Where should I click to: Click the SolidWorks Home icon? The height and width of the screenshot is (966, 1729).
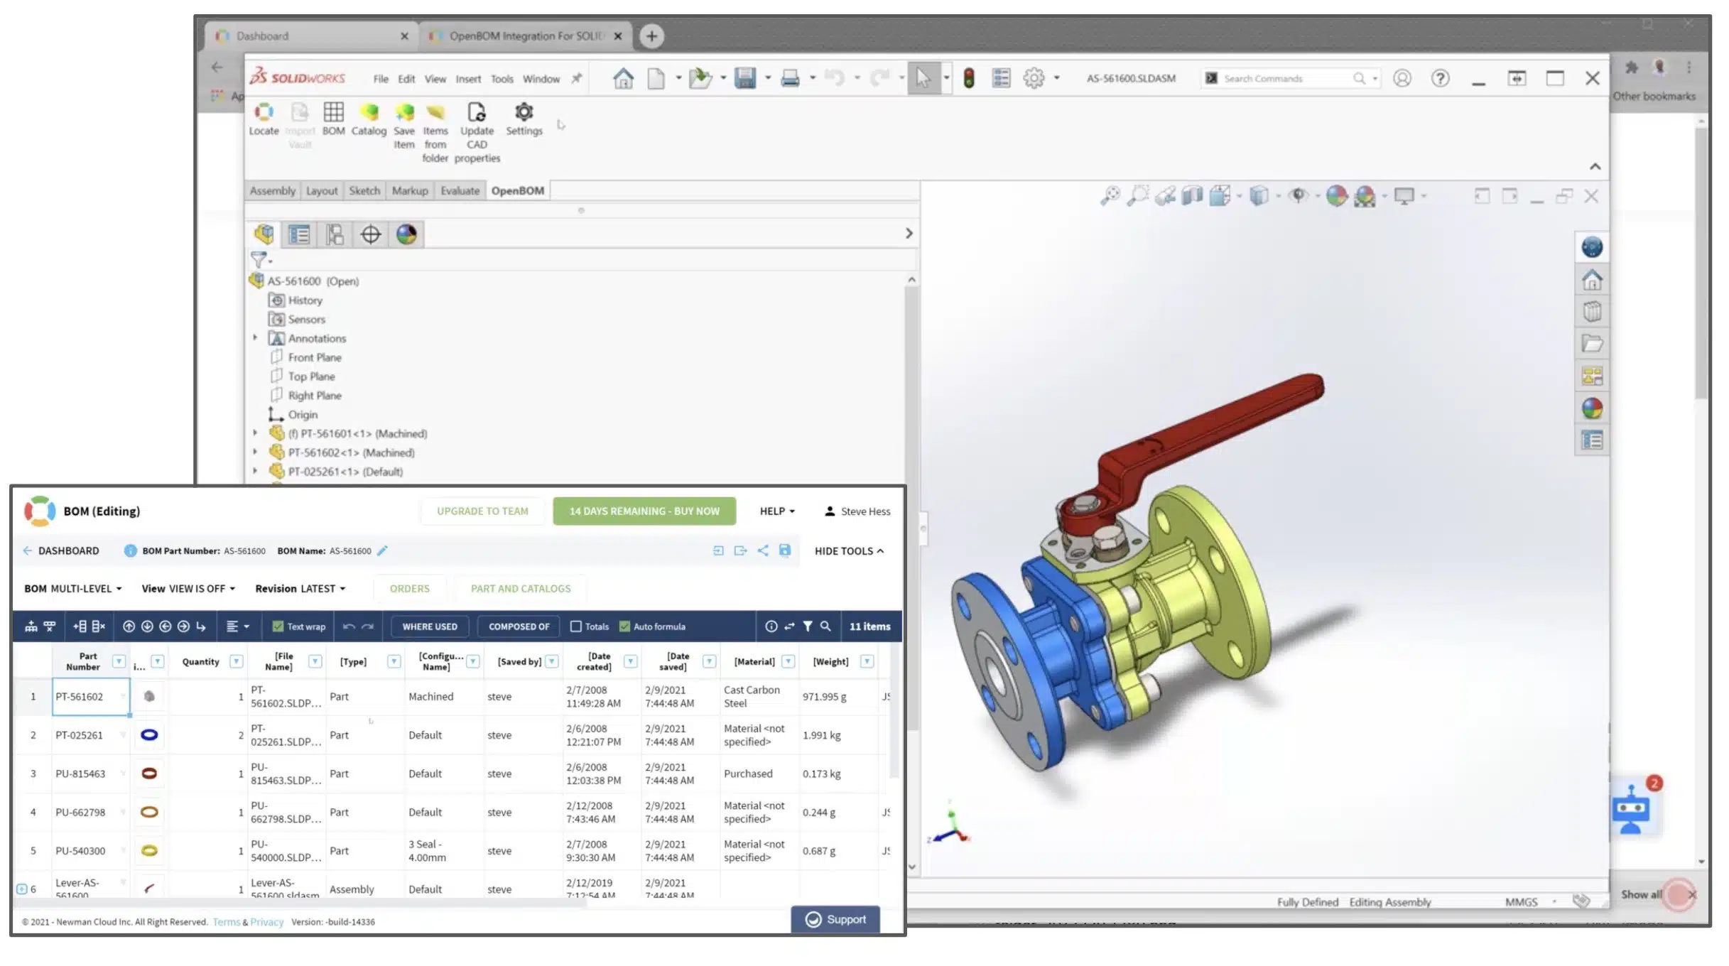623,78
